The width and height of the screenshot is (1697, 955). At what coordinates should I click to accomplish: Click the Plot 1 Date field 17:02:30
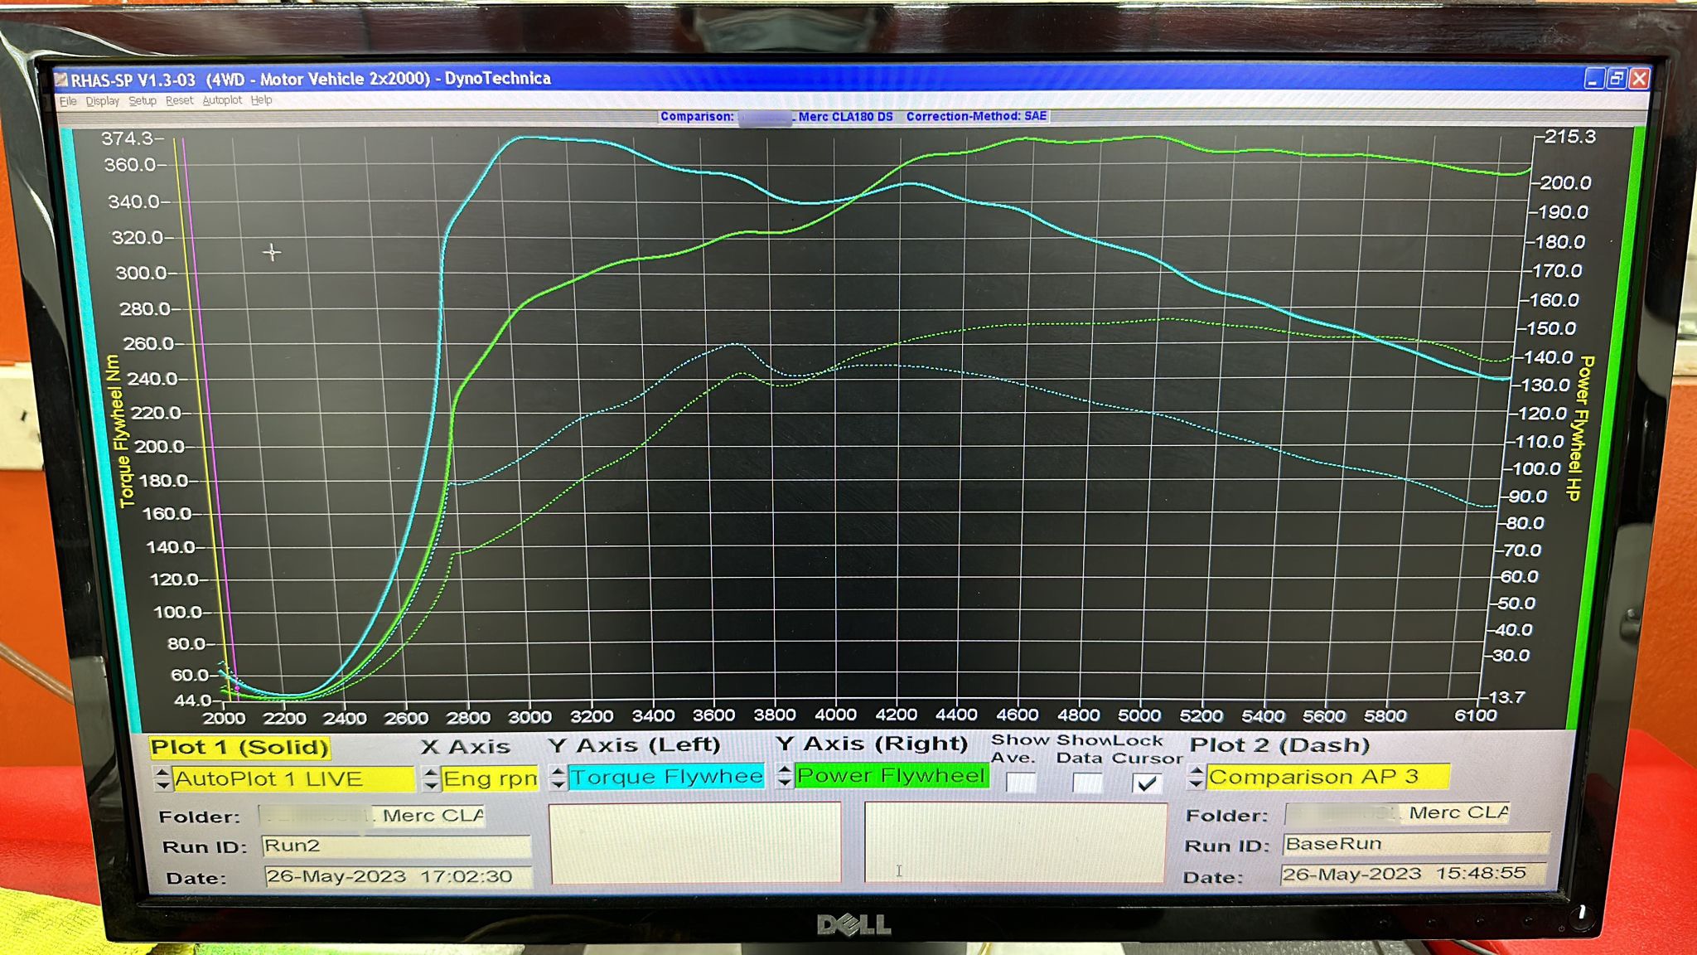pyautogui.click(x=398, y=876)
